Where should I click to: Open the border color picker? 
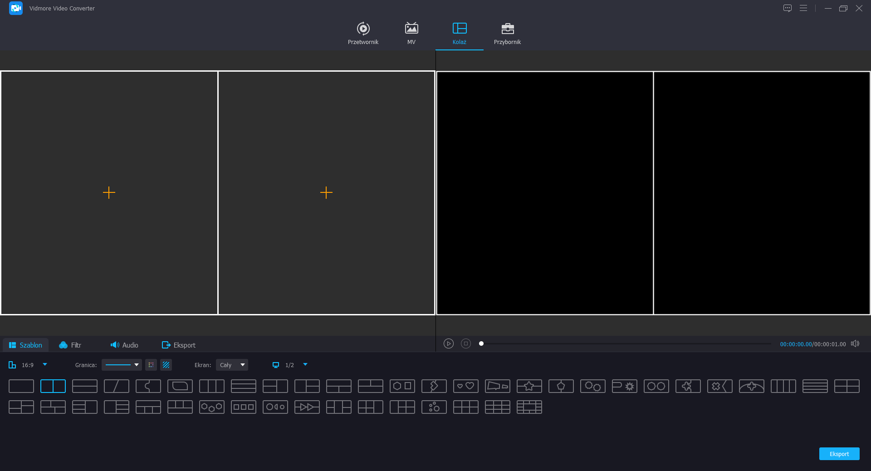click(151, 365)
